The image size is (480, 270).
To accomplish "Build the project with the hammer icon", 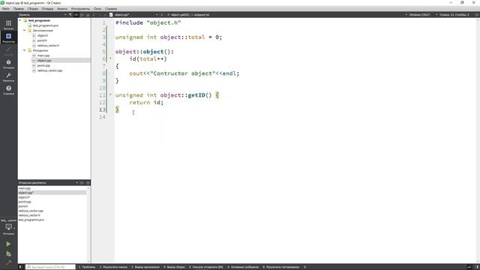I will (x=8, y=262).
